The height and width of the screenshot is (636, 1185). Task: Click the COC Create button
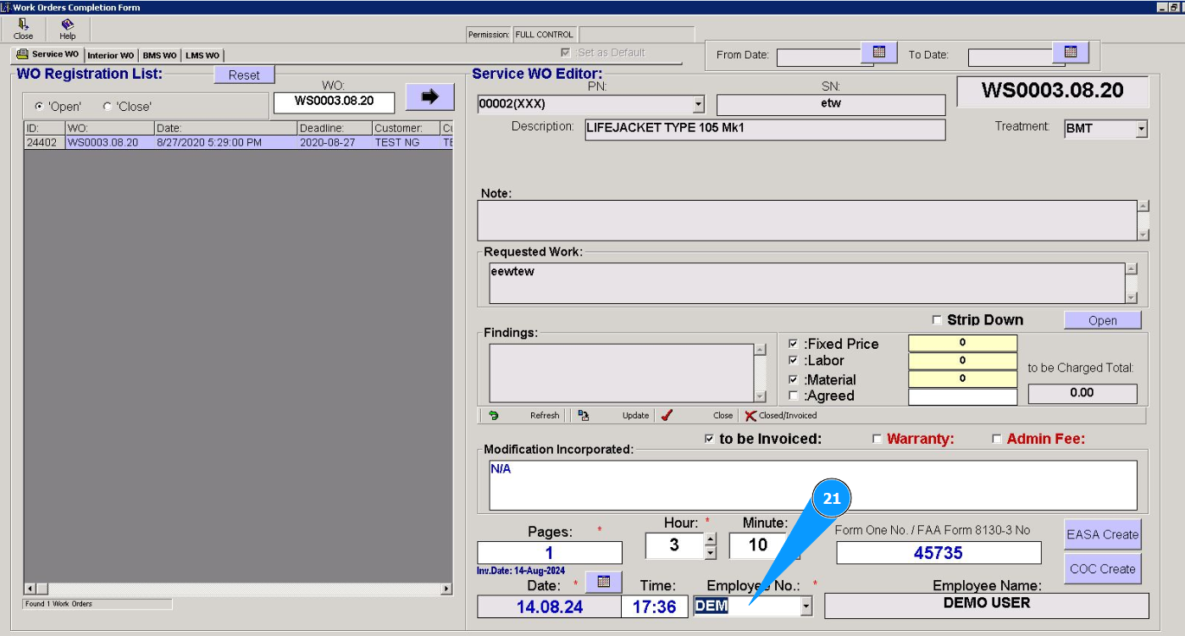click(x=1103, y=568)
